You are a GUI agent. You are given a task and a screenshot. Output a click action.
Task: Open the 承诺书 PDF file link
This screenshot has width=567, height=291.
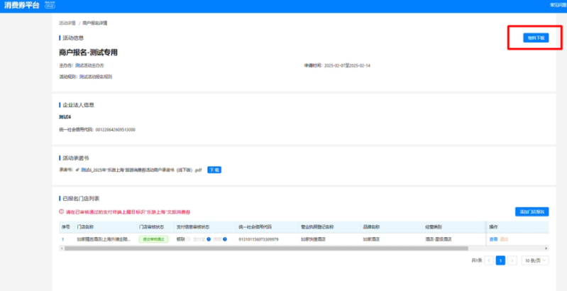pos(142,170)
